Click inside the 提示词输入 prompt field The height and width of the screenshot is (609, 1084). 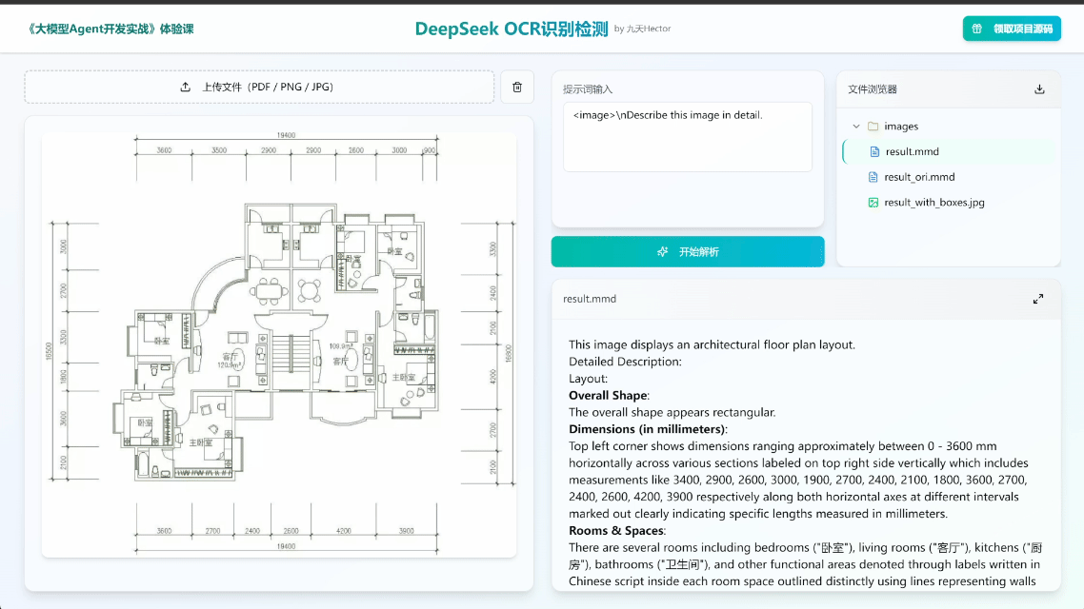point(686,138)
